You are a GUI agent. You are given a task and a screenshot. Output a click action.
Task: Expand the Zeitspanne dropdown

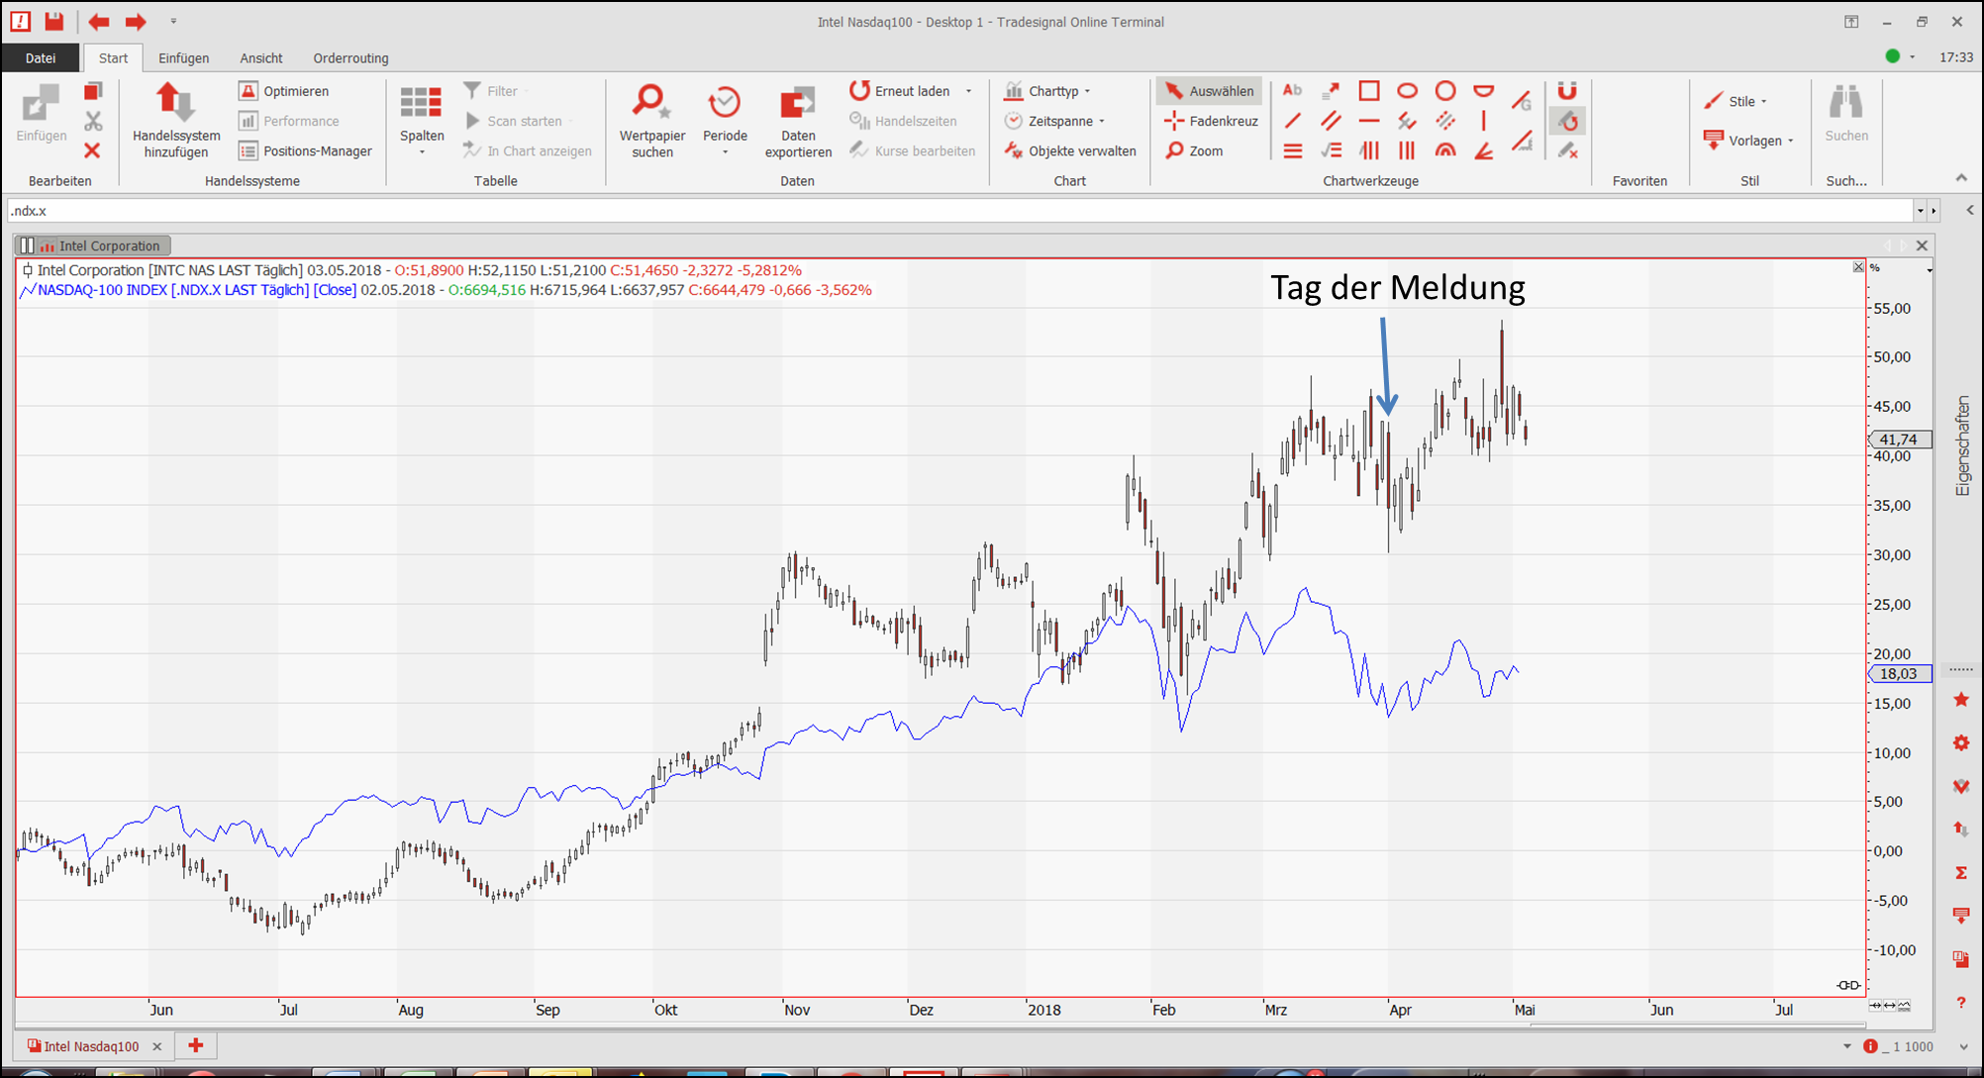tap(1055, 121)
